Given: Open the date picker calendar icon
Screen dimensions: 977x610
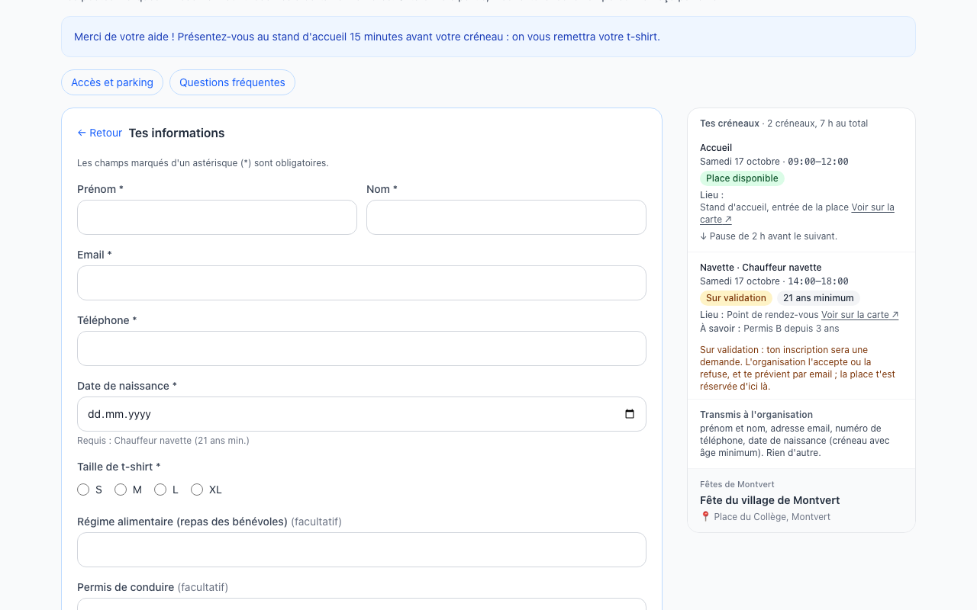Looking at the screenshot, I should (630, 414).
